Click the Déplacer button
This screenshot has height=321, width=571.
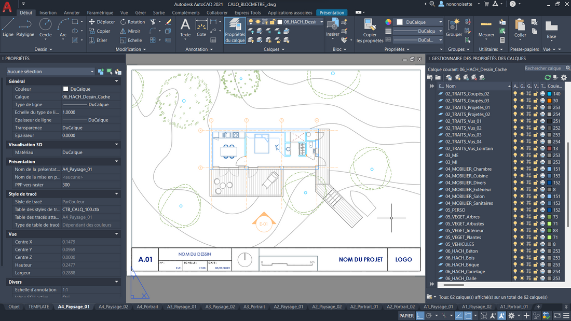tap(102, 22)
